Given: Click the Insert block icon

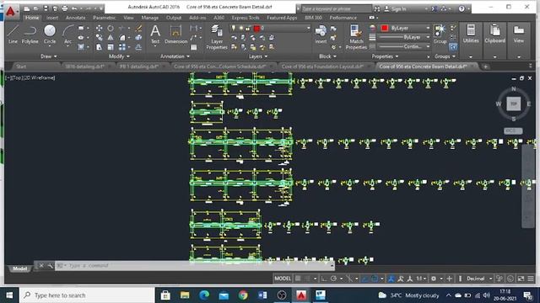Looking at the screenshot, I should point(321,35).
